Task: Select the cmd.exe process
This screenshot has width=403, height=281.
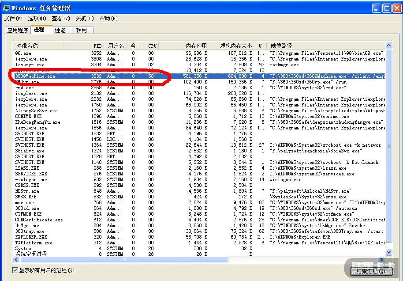Action: pyautogui.click(x=199, y=87)
